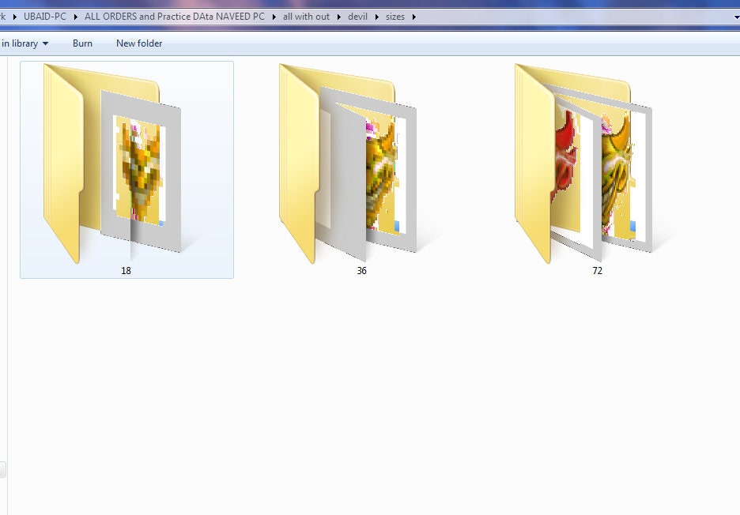Screen dimensions: 740x515
Task: Click the '72' folder name label
Action: (x=598, y=271)
